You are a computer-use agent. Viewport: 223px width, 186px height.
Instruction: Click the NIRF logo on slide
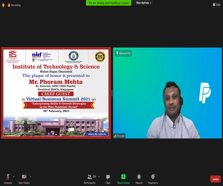click(42, 57)
